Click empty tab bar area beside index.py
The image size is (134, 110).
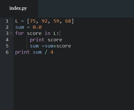pos(86,9)
